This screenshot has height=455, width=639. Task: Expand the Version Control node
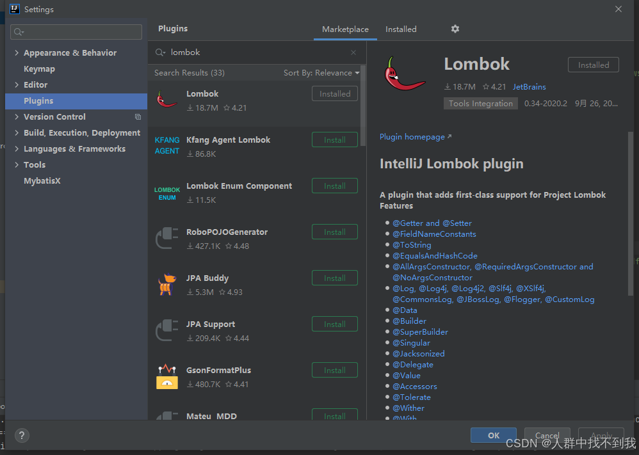pyautogui.click(x=17, y=117)
